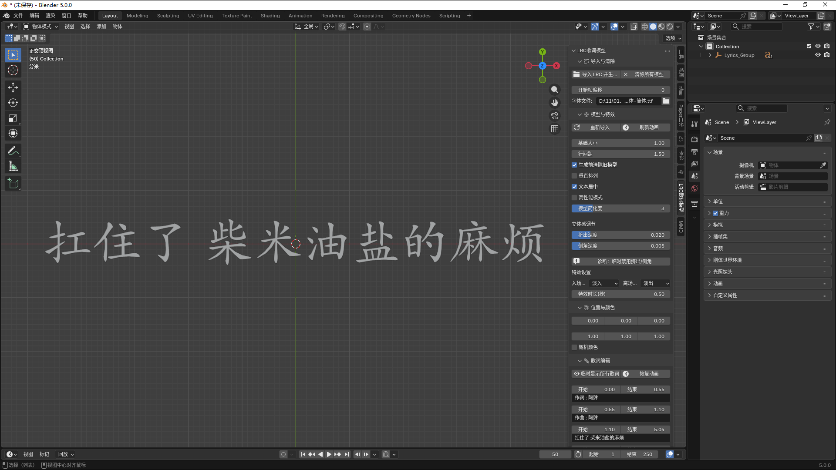Toggle Collection exclude checkbox in outliner
Image resolution: width=836 pixels, height=470 pixels.
click(809, 47)
